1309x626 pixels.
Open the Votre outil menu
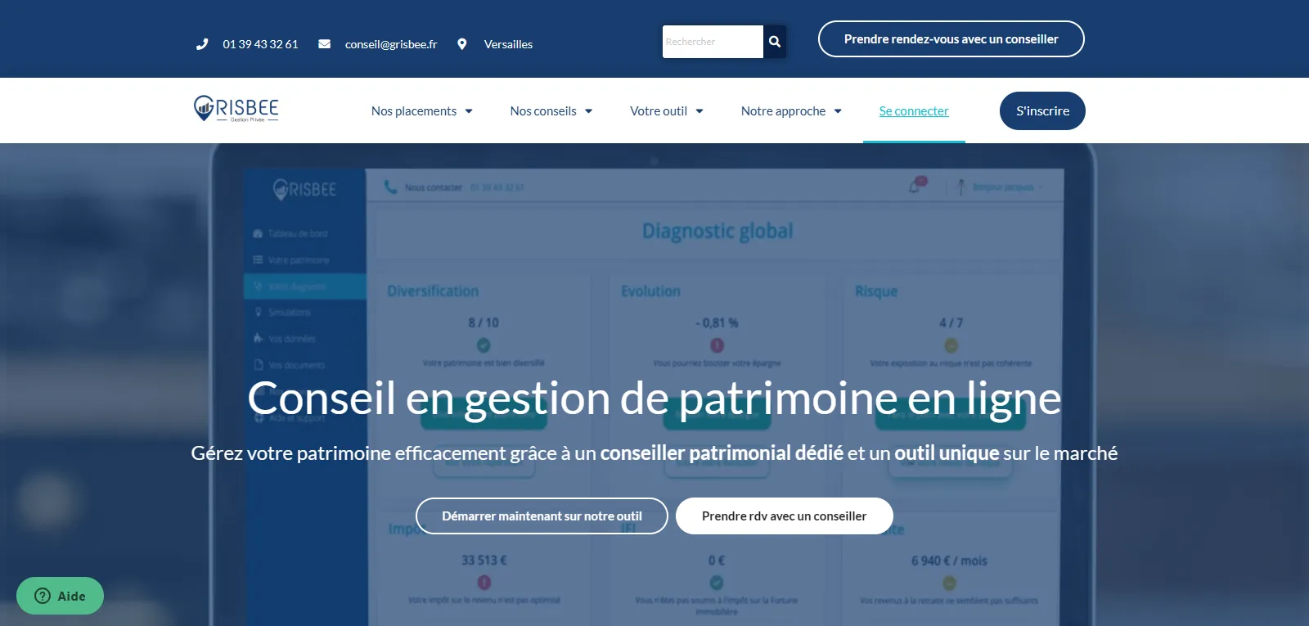pos(659,111)
